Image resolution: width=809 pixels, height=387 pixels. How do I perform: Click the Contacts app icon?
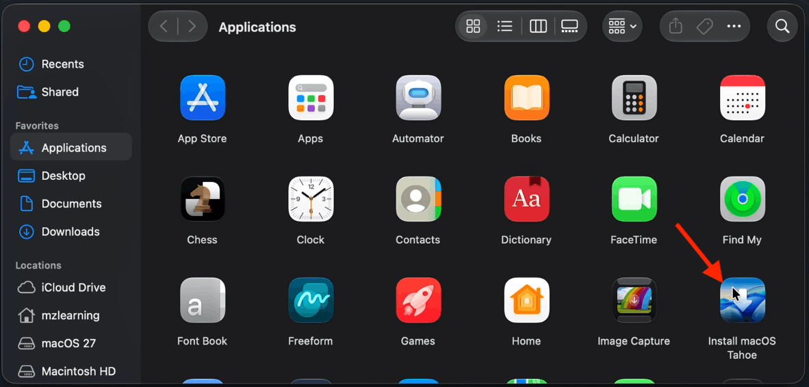tap(418, 199)
